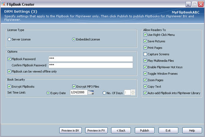The height and width of the screenshot is (137, 205).
Task: Click the Confirm FlipBook Password field
Action: [x=91, y=65]
